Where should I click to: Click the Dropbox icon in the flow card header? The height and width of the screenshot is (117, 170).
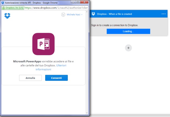pos(93,14)
